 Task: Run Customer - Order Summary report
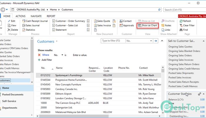(x=69, y=21)
